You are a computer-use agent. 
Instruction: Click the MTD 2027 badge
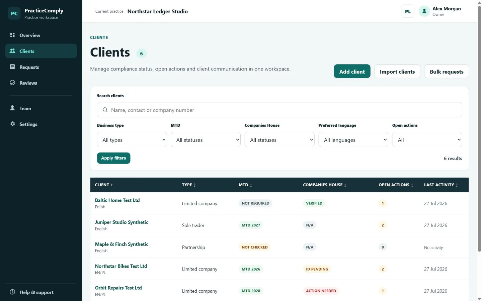tap(251, 225)
